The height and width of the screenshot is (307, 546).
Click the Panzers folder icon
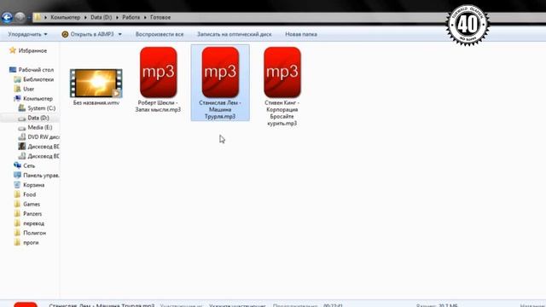[x=17, y=214]
